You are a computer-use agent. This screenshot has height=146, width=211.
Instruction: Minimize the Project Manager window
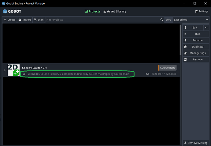[x=184, y=3]
